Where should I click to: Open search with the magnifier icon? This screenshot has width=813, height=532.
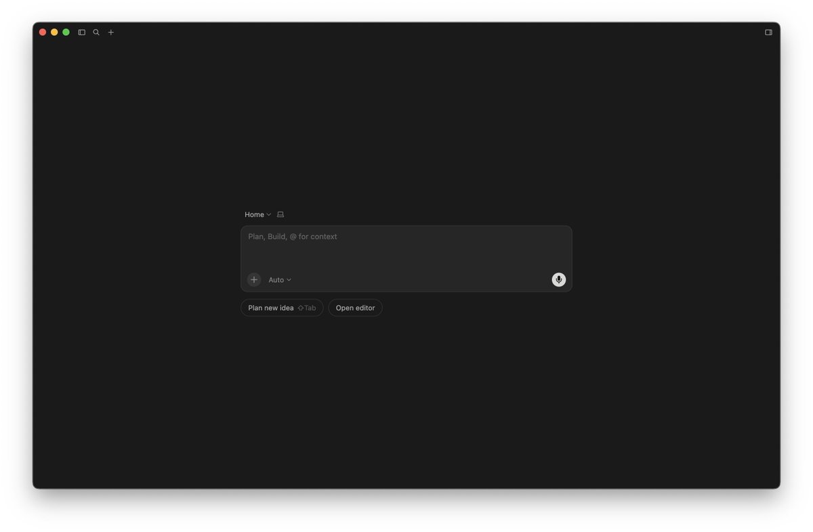point(96,32)
